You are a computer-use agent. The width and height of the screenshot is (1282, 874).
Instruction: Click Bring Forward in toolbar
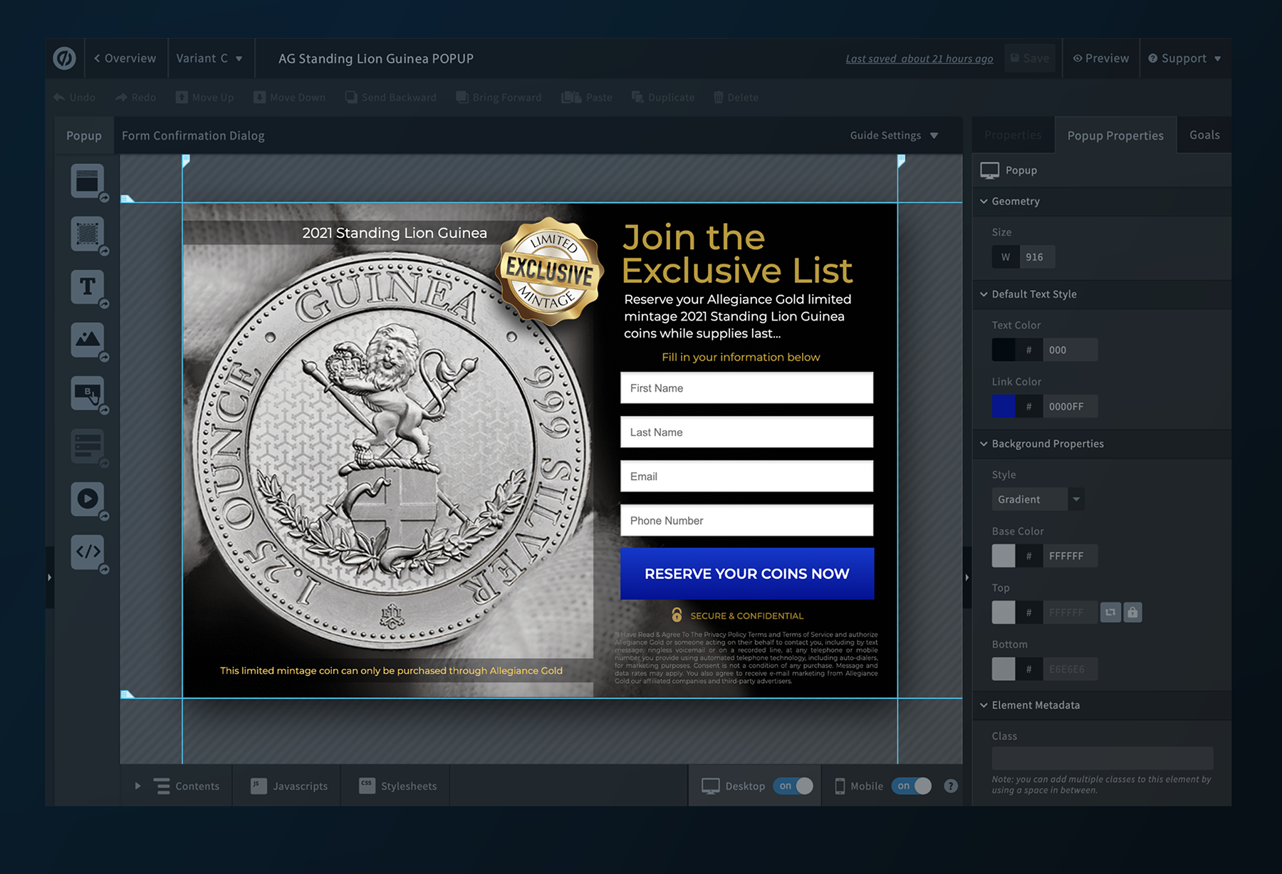[x=499, y=97]
